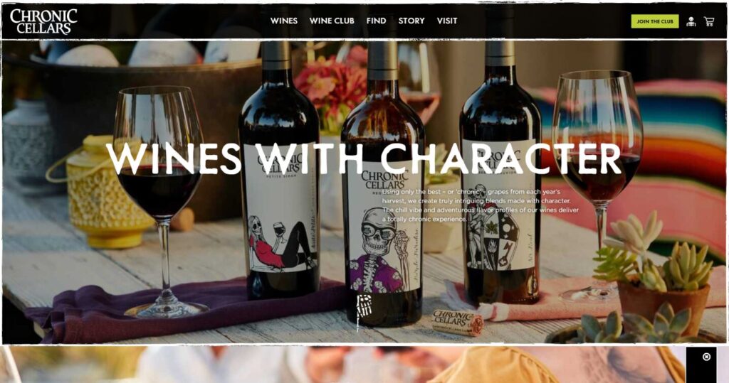
Task: Open the Story menu item
Action: point(411,21)
